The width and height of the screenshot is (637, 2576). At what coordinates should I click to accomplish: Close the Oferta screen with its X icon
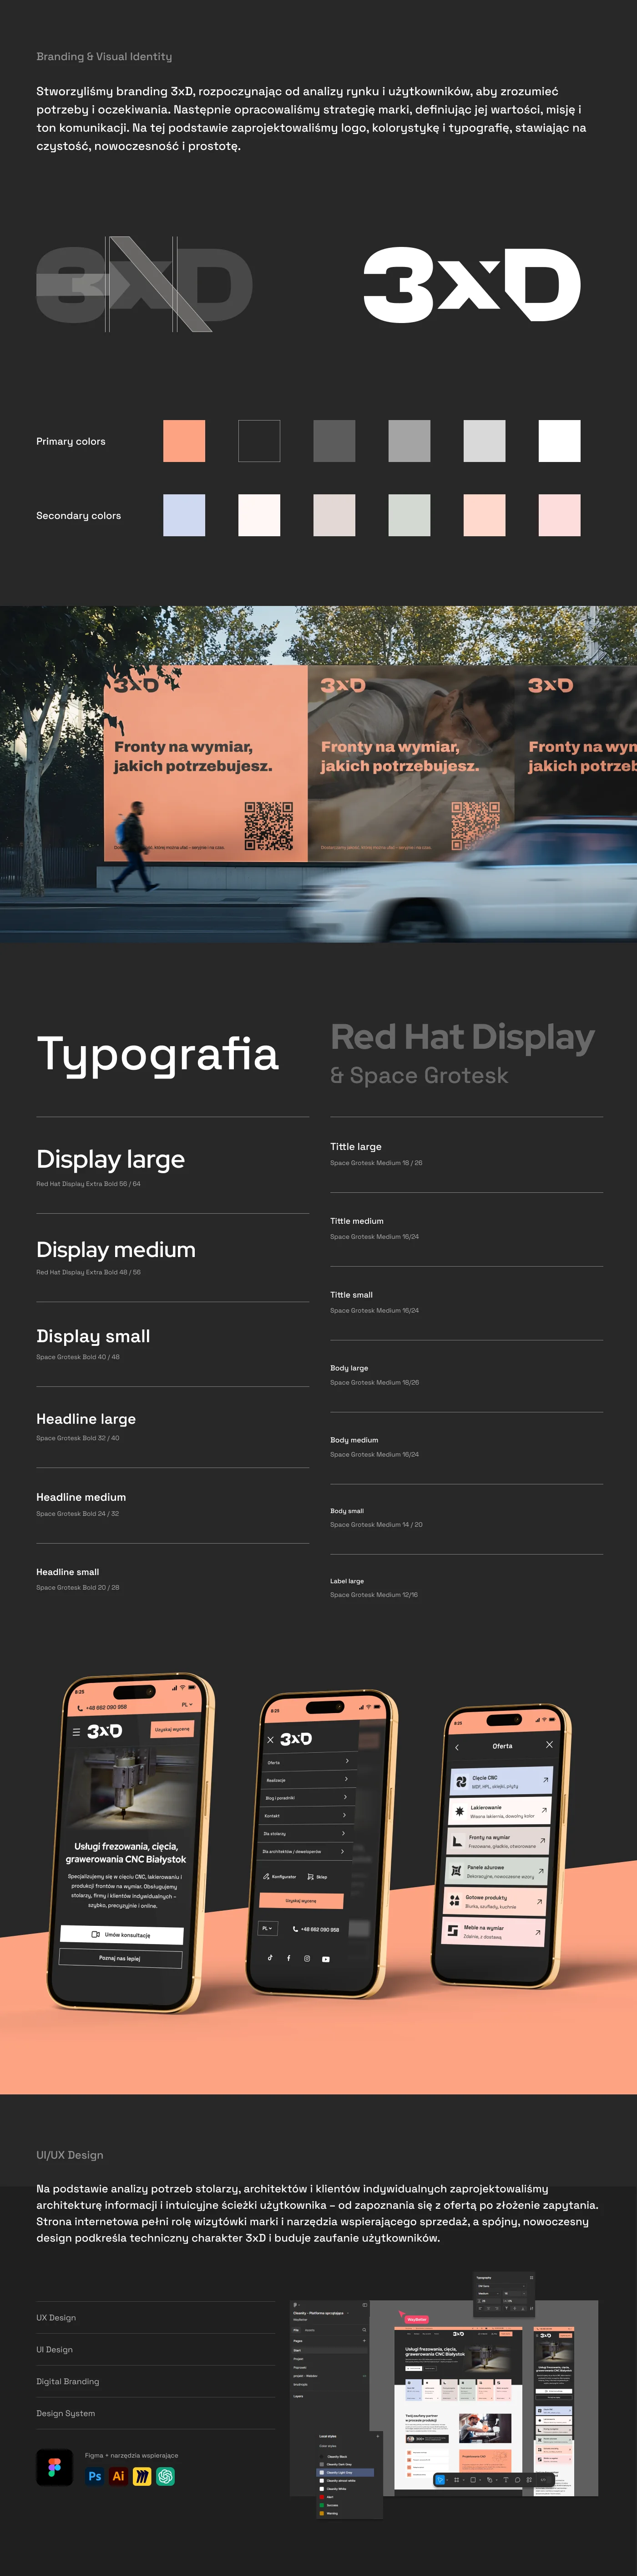[x=549, y=1744]
